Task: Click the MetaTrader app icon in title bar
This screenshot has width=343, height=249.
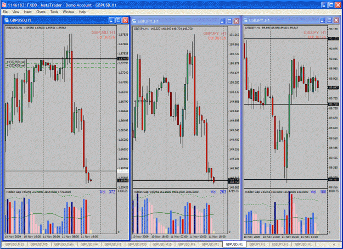Action: (4, 4)
